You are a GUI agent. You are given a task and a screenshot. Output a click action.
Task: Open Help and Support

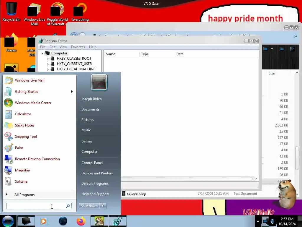click(x=95, y=194)
